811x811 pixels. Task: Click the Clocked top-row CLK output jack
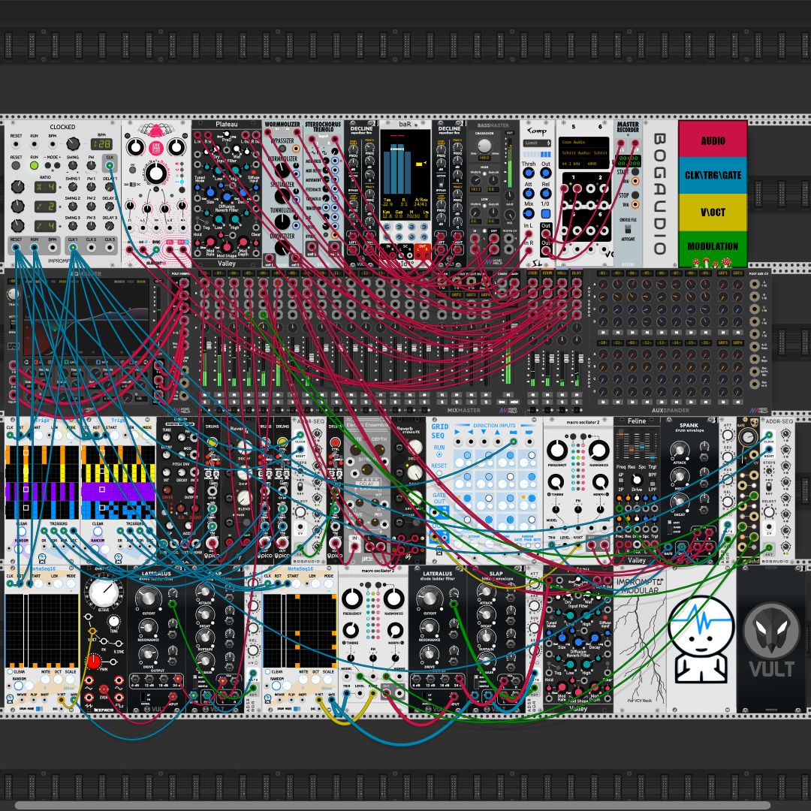pyautogui.click(x=110, y=165)
